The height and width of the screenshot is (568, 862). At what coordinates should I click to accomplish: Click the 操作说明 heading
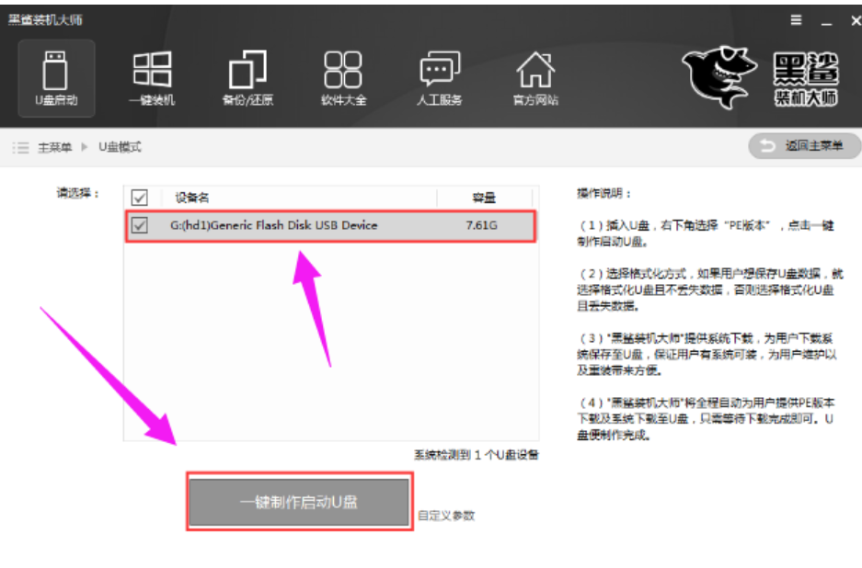(603, 193)
